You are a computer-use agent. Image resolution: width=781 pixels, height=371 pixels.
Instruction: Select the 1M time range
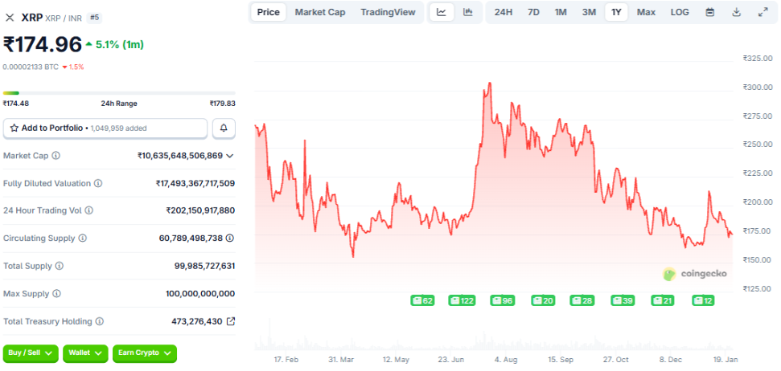pyautogui.click(x=561, y=12)
